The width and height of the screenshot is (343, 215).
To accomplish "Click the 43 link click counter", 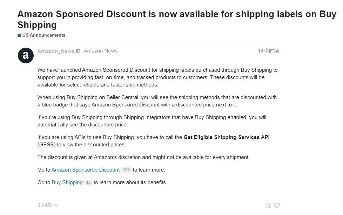I will click(88, 182).
